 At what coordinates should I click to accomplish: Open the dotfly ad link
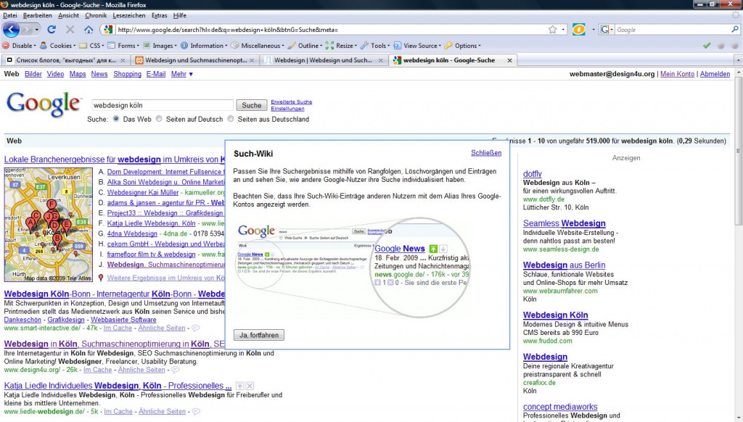(532, 174)
